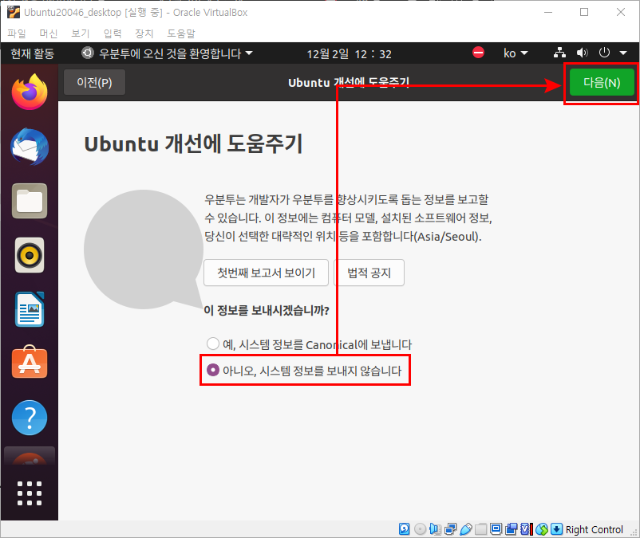640x538 pixels.
Task: Open Firefox from the dock
Action: tap(30, 92)
